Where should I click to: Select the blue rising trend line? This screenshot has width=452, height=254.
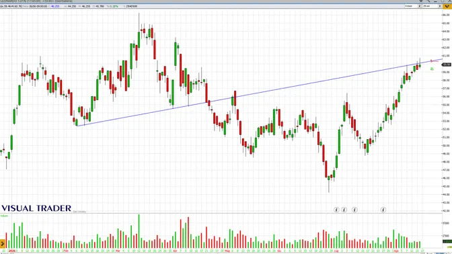click(260, 93)
